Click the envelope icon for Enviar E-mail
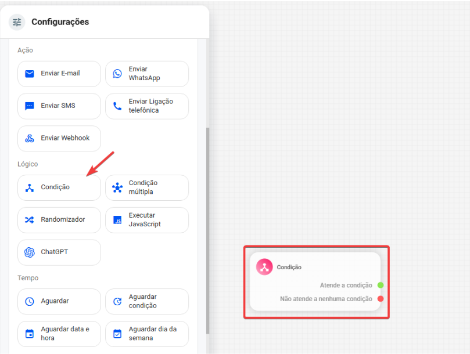This screenshot has width=470, height=354. click(x=30, y=73)
